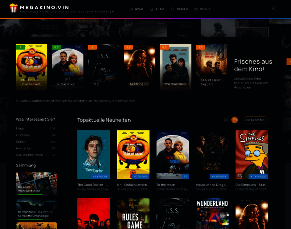The height and width of the screenshot is (229, 291).
Task: Switch to list view layout icon
Action: [x=226, y=120]
